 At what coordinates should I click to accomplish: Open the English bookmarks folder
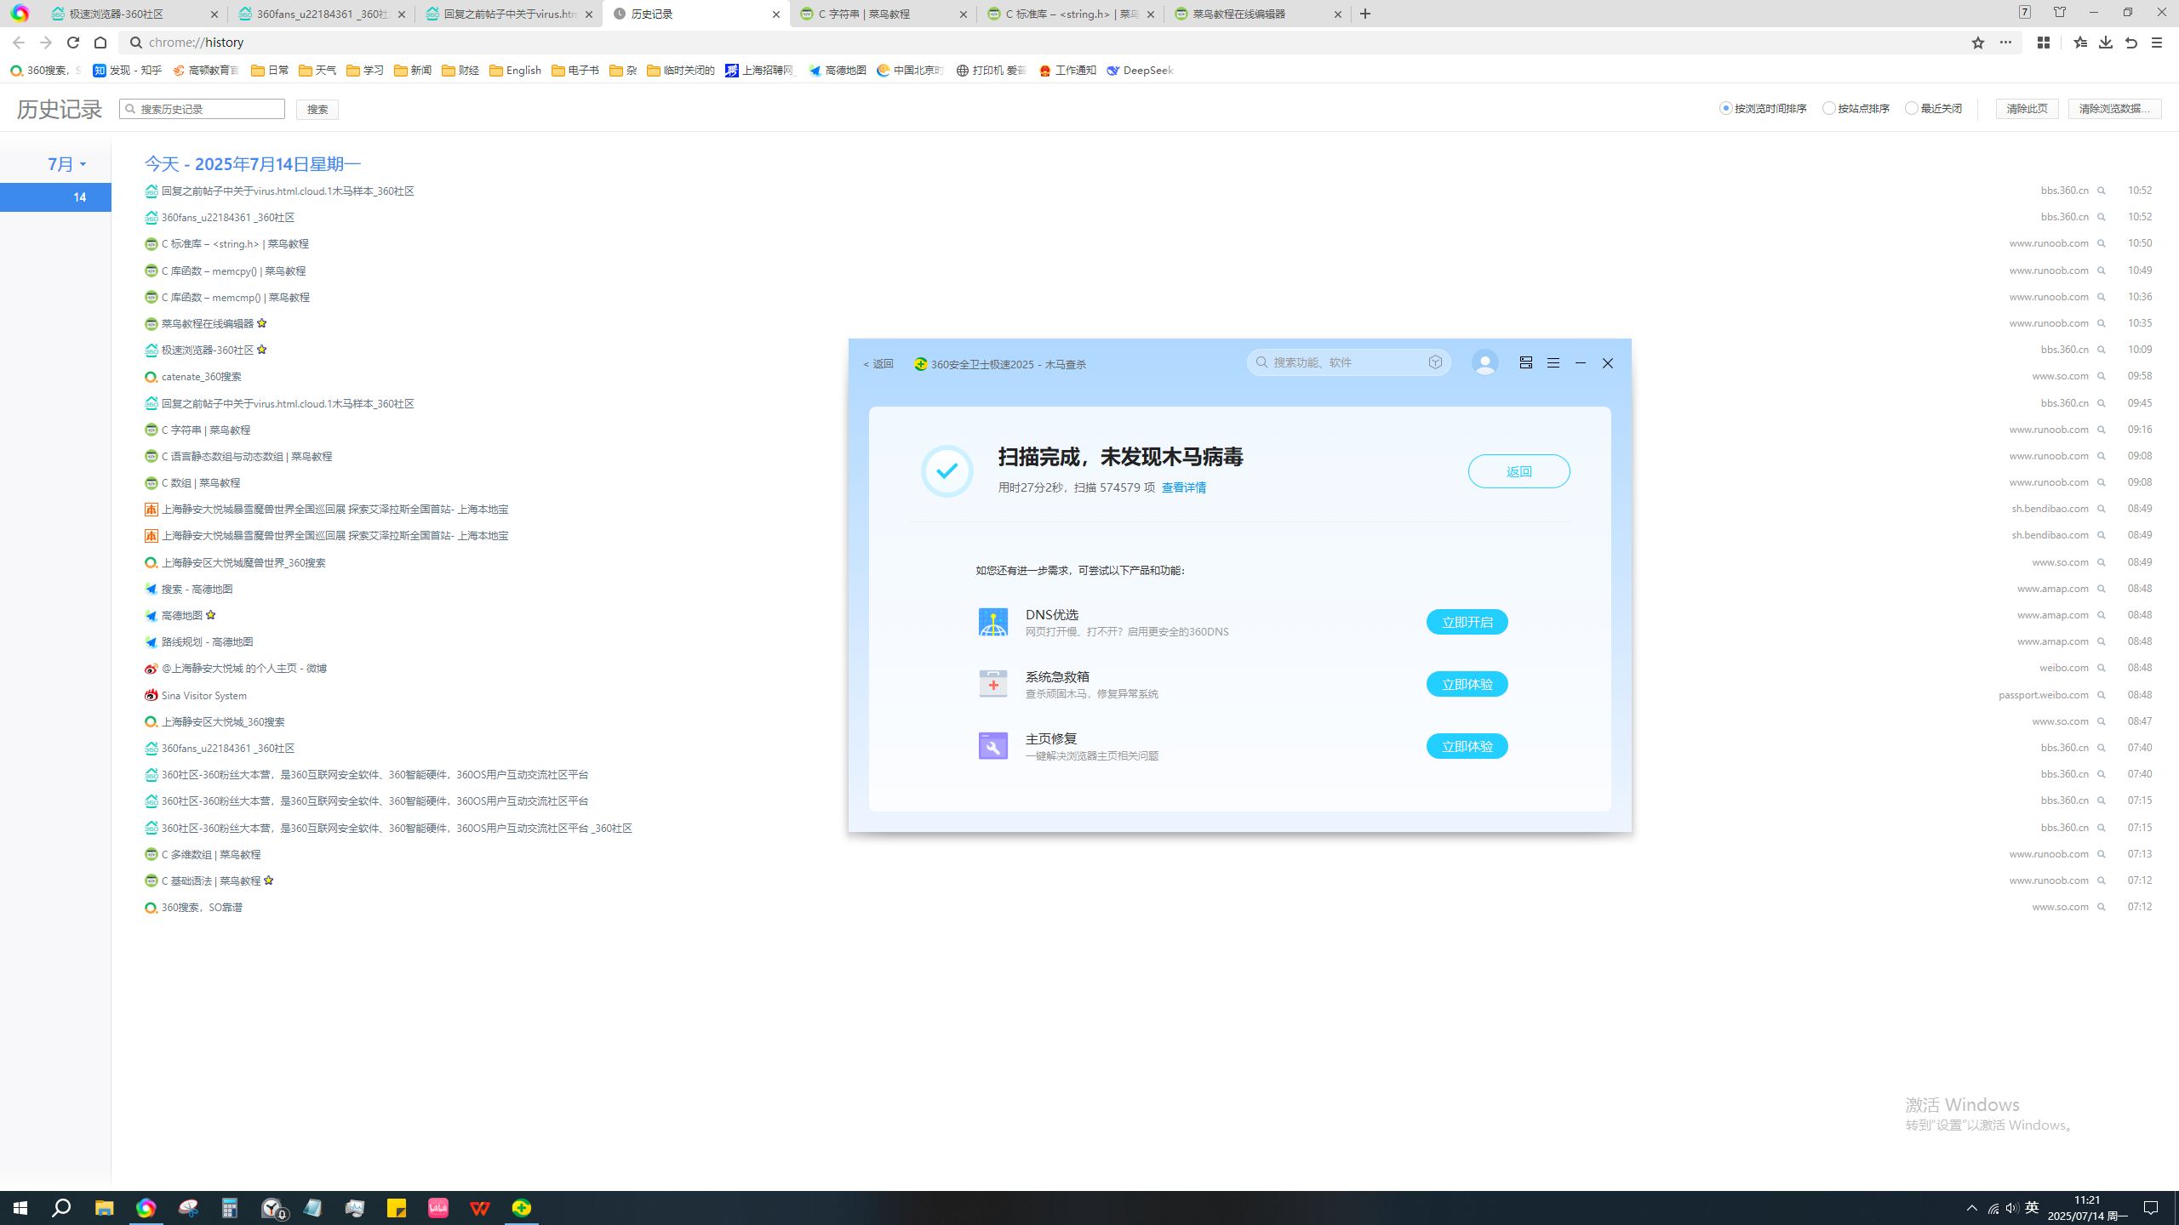[516, 71]
